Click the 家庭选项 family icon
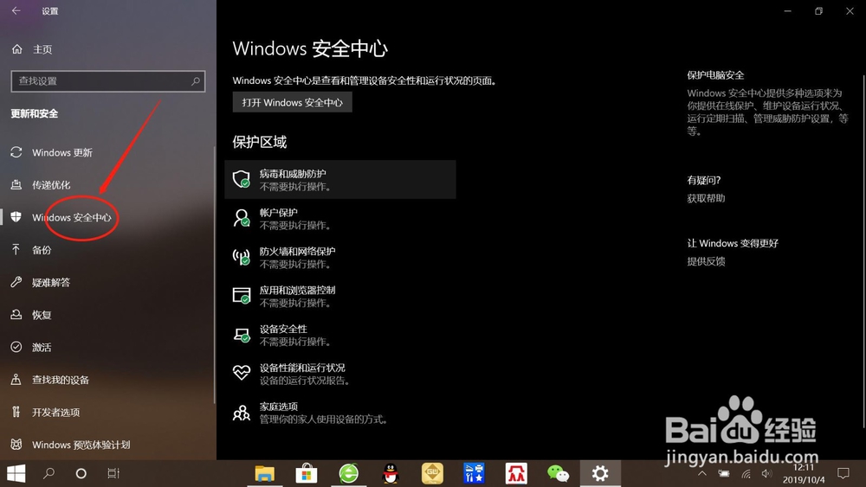866x487 pixels. (242, 413)
